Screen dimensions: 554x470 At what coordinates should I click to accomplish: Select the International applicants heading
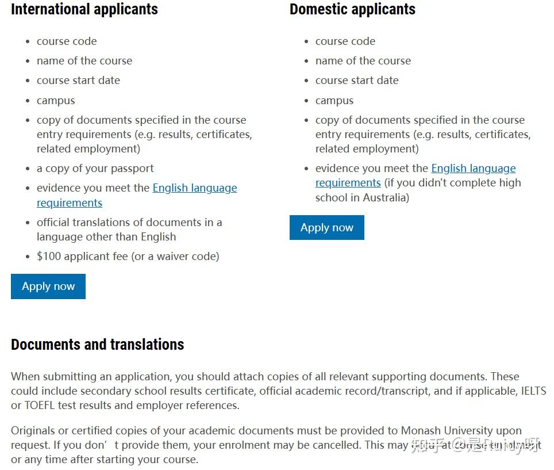pyautogui.click(x=84, y=9)
